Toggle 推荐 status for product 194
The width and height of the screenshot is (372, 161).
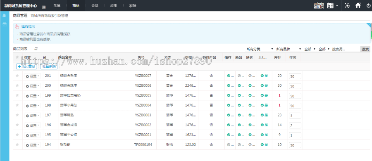[x=230, y=144]
